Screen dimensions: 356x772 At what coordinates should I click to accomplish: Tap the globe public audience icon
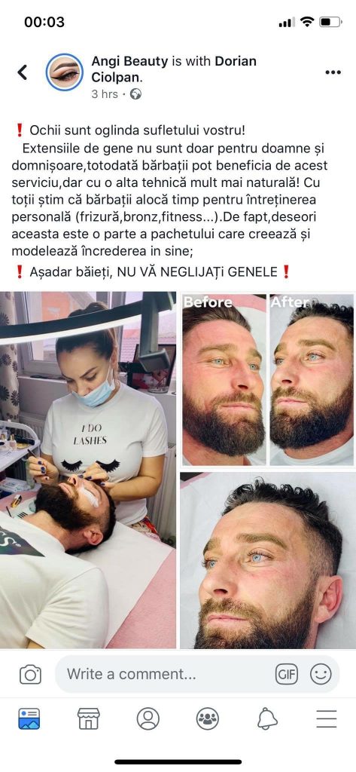click(135, 94)
